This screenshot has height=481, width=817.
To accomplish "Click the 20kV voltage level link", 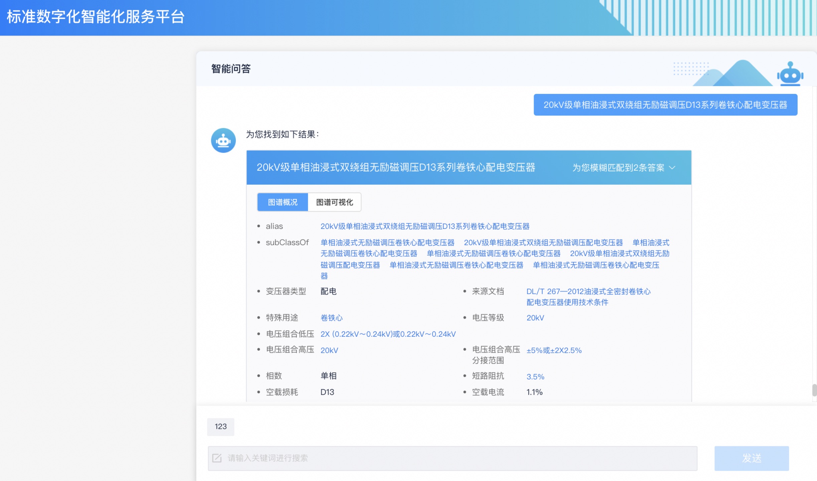I will (535, 318).
